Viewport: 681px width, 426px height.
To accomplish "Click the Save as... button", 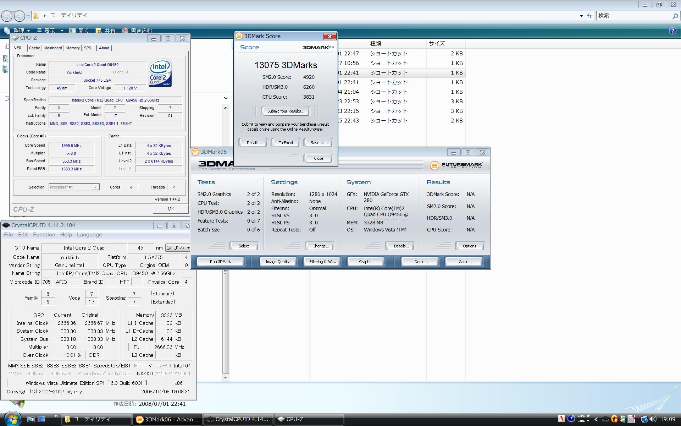I will coord(319,143).
